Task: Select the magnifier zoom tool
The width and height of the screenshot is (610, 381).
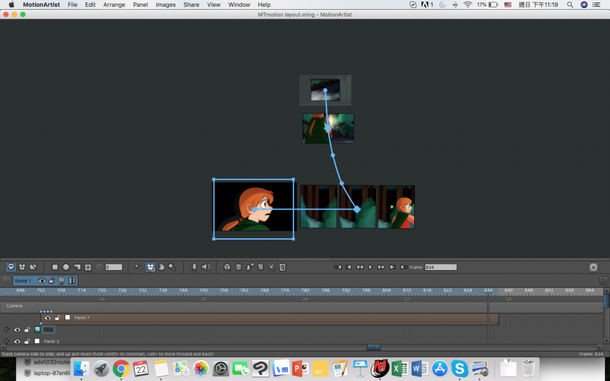Action: coord(172,267)
